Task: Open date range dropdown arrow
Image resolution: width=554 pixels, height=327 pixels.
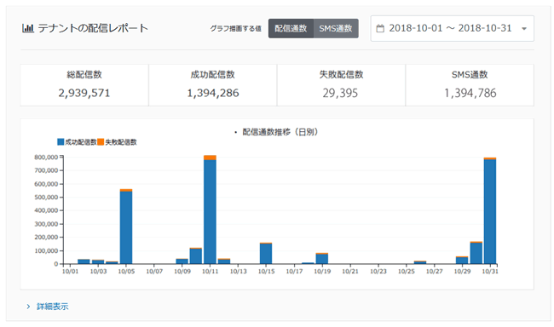Action: (x=524, y=29)
